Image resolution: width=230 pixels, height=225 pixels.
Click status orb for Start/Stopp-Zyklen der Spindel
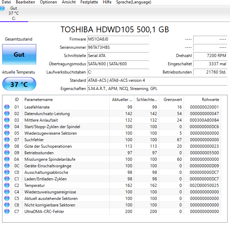pos(7,126)
